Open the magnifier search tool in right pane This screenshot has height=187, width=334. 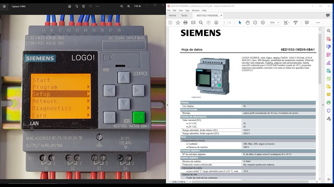coord(329,31)
